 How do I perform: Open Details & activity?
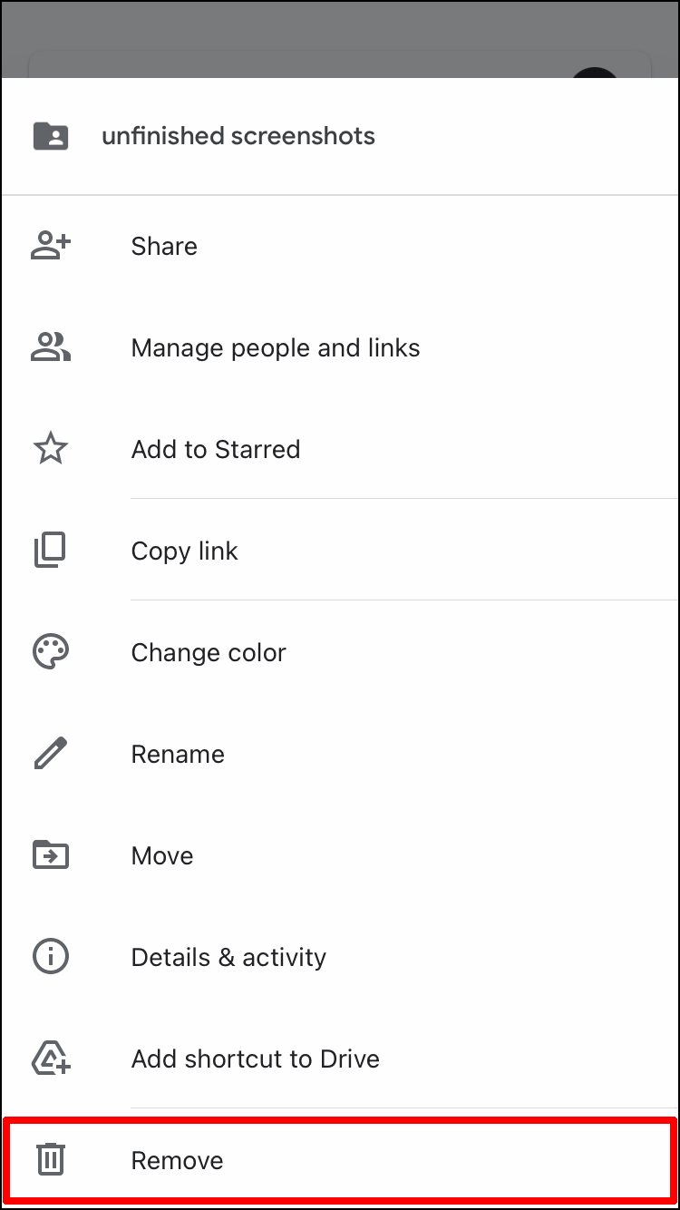[228, 957]
